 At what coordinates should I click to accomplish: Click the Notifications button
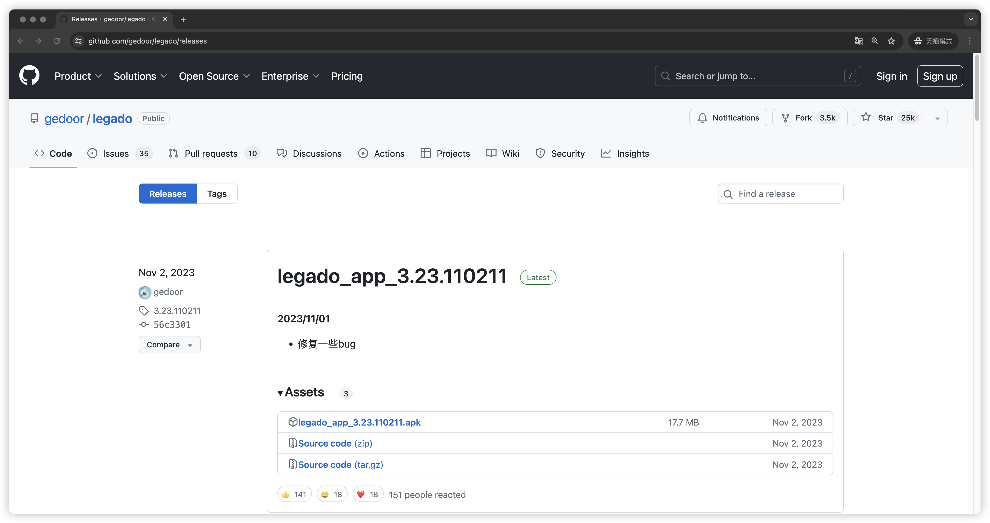tap(728, 118)
